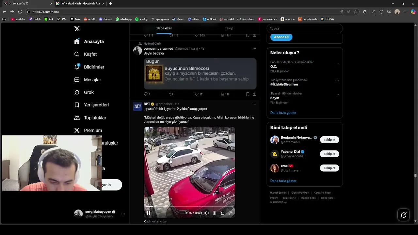The width and height of the screenshot is (418, 235).
Task: Open video settings gear
Action: coord(215,213)
